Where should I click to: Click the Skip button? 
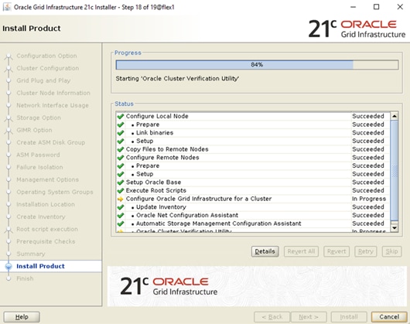click(x=391, y=251)
